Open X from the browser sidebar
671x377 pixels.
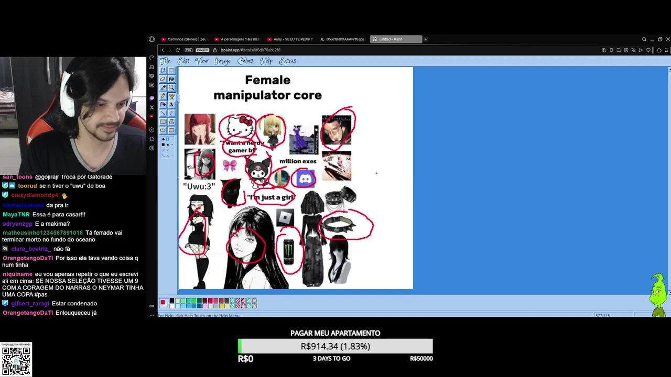(151, 107)
